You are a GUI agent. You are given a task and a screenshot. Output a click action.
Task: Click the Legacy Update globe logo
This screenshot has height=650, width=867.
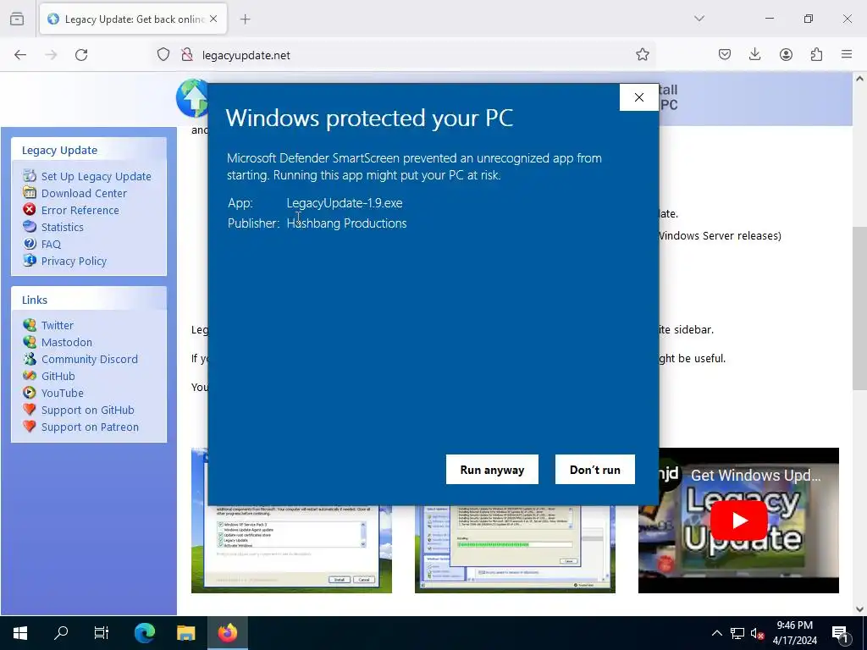(x=192, y=98)
